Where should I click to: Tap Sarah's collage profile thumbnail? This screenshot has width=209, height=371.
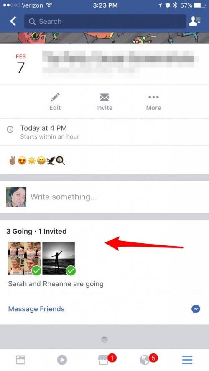[24, 258]
